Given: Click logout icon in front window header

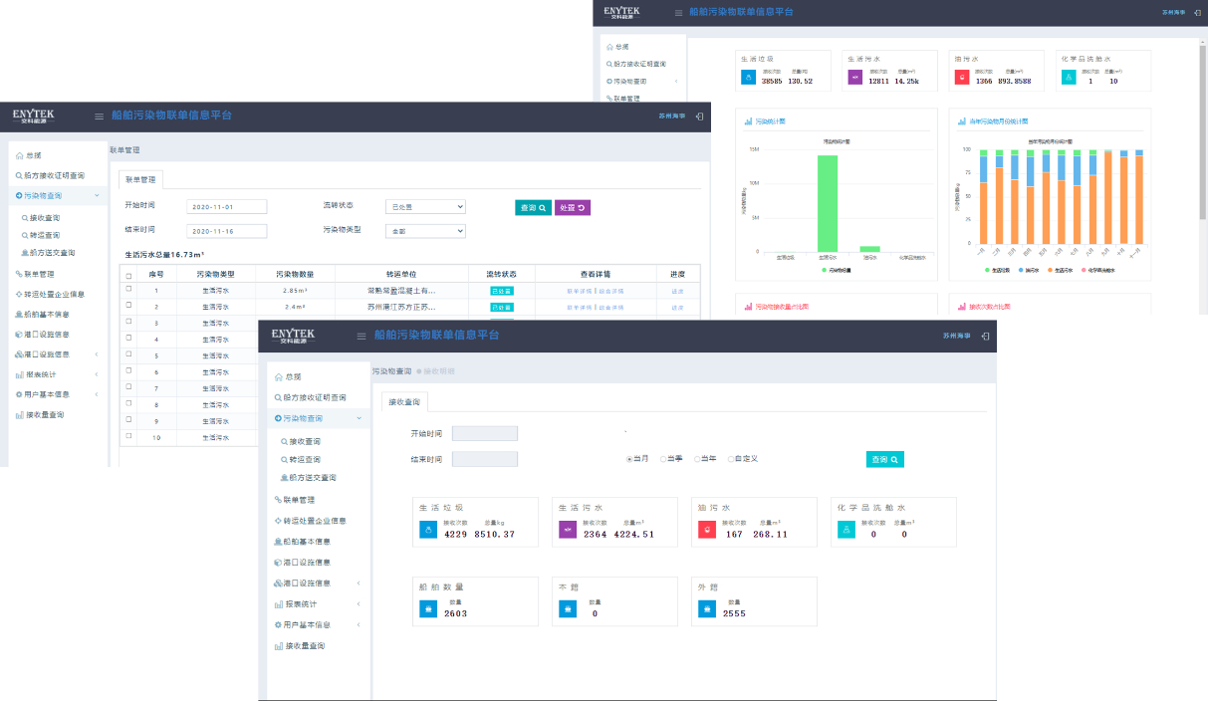Looking at the screenshot, I should click(x=985, y=337).
